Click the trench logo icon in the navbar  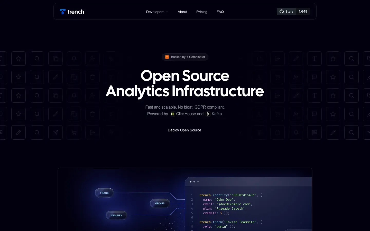coord(63,12)
